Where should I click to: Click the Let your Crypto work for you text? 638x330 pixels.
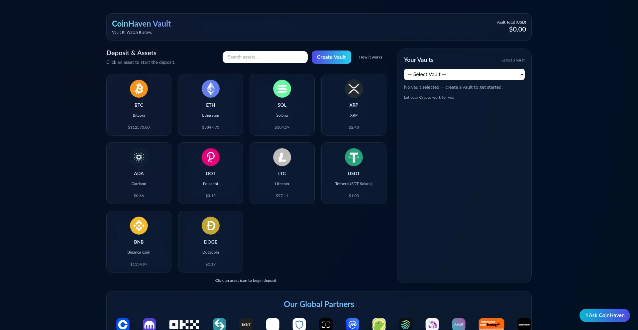429,97
